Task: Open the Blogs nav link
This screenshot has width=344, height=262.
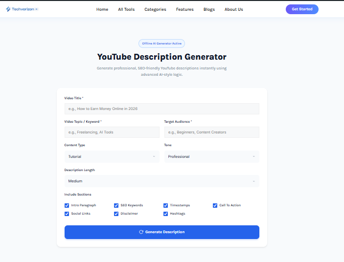Action: pyautogui.click(x=209, y=9)
